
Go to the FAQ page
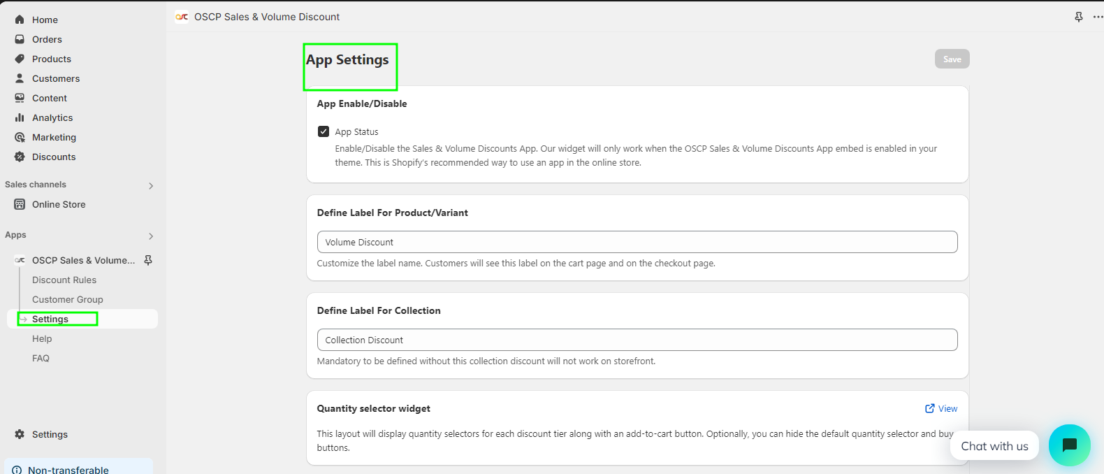[41, 358]
